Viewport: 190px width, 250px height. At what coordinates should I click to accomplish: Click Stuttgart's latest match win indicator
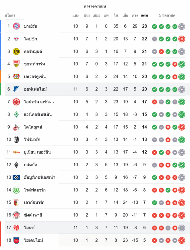click(x=182, y=64)
